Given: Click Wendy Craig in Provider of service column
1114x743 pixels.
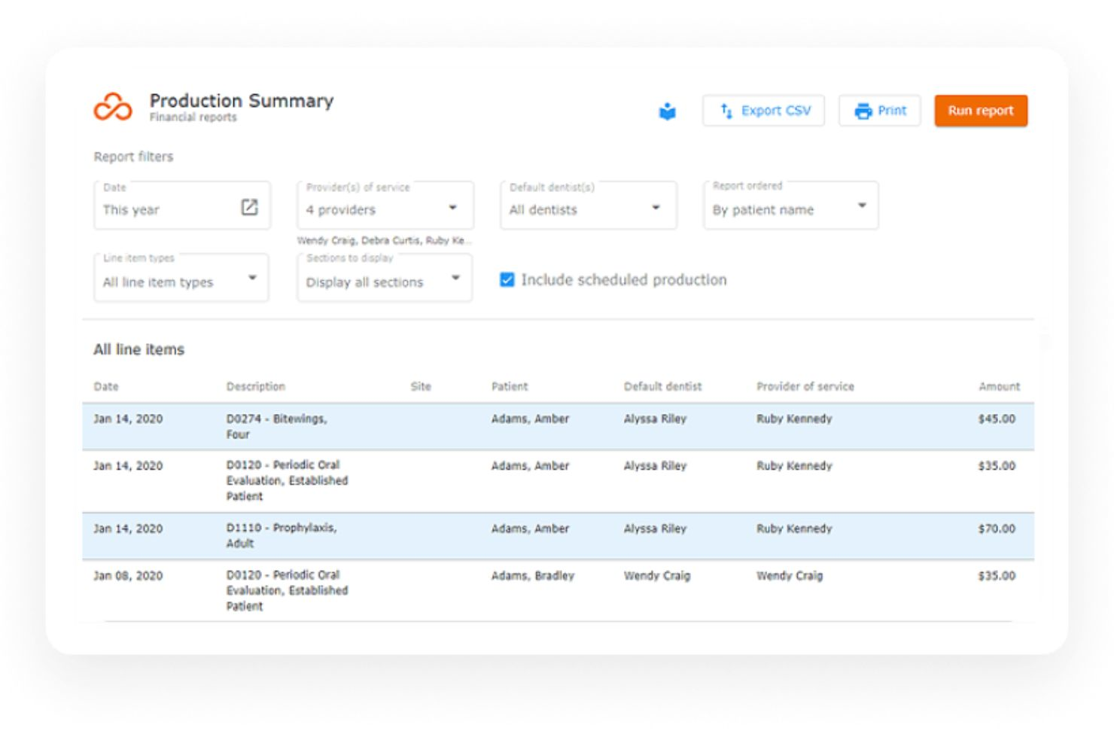Looking at the screenshot, I should (x=790, y=576).
